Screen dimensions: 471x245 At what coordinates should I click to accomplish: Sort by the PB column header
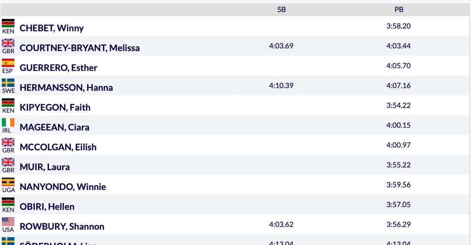(399, 9)
